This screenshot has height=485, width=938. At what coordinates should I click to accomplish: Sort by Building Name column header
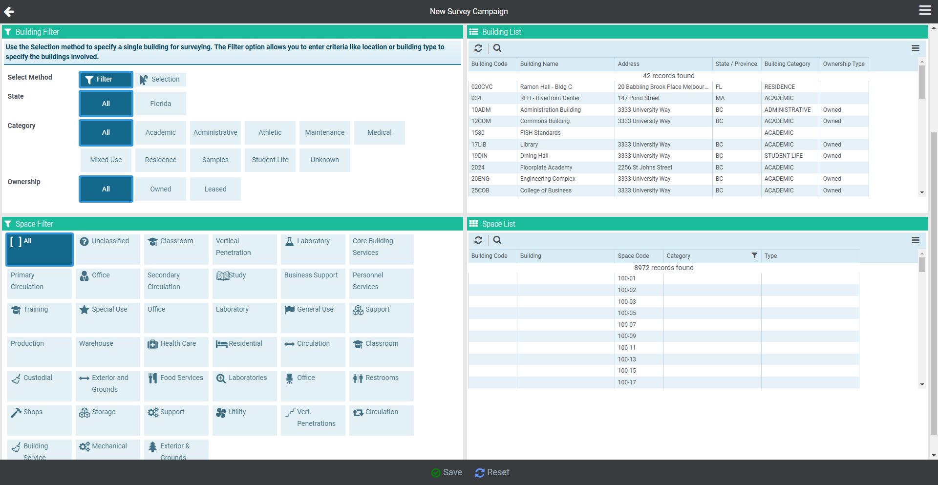pyautogui.click(x=566, y=64)
